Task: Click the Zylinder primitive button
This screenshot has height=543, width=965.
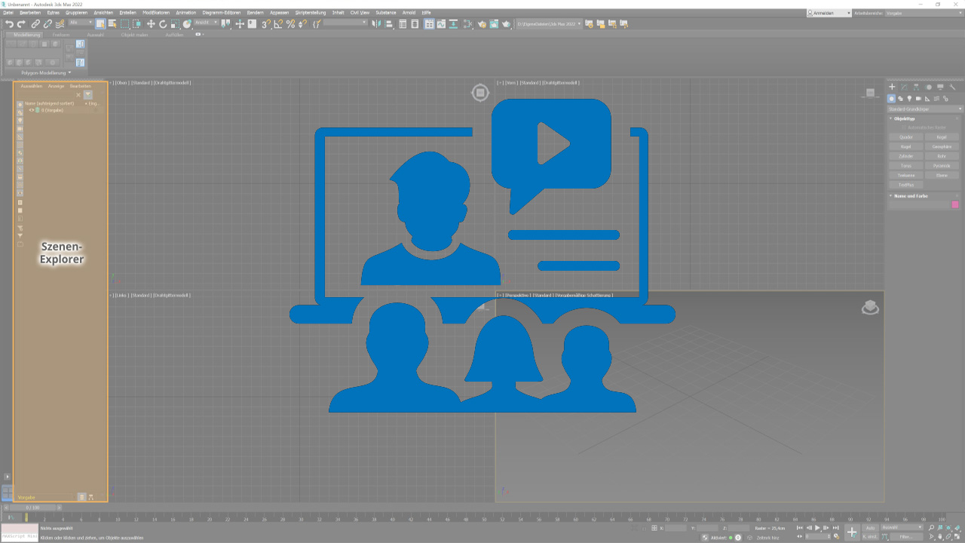Action: [x=905, y=156]
